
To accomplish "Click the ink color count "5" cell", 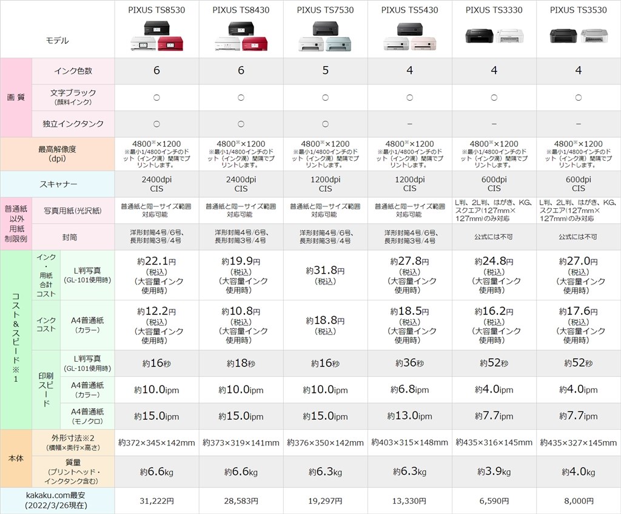I will [325, 70].
